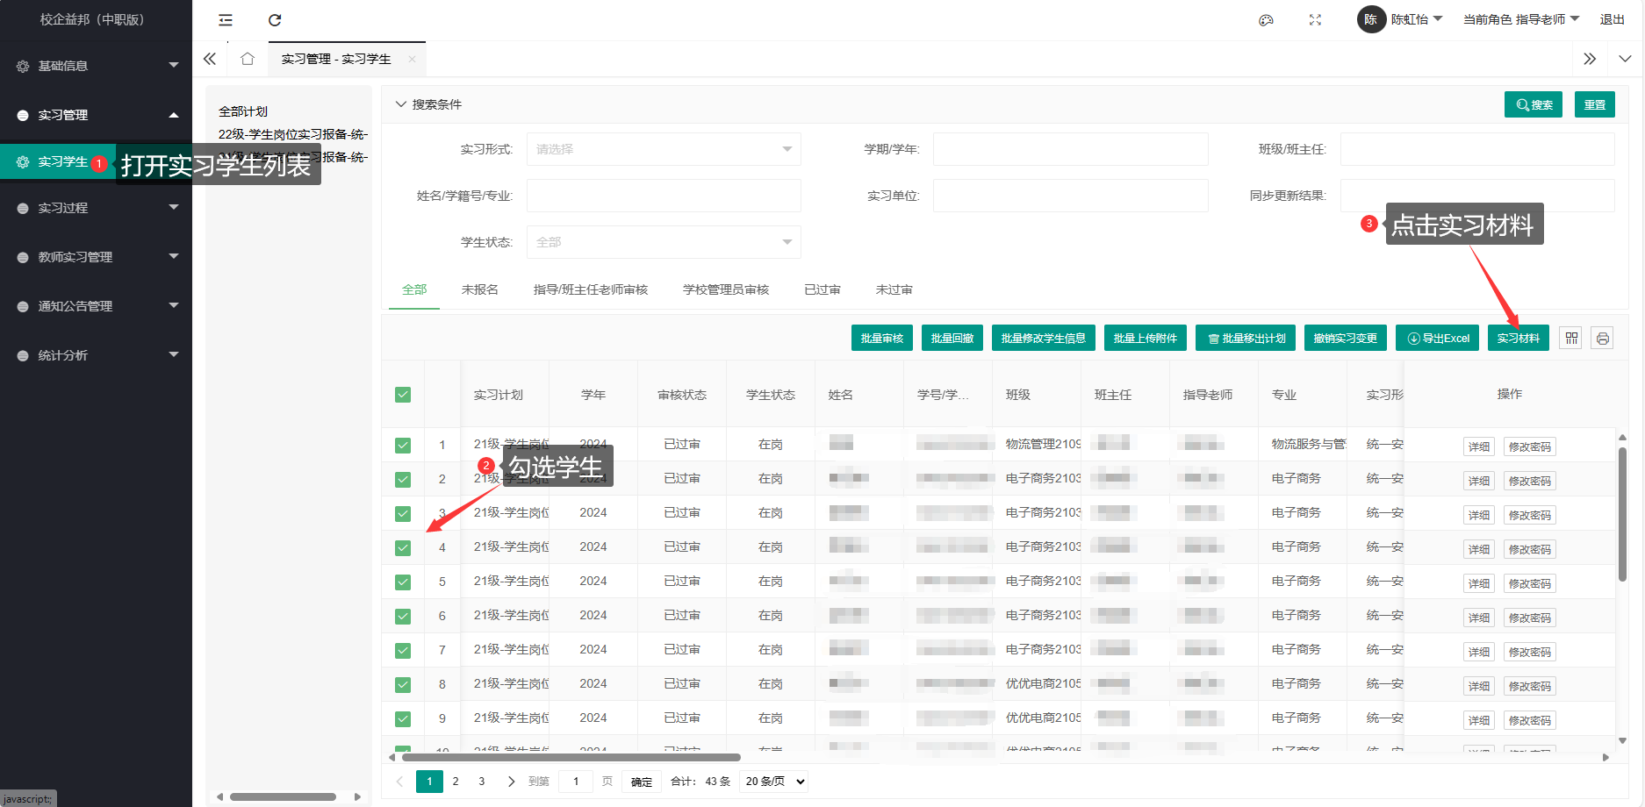
Task: Open the 实习形式 dropdown
Action: pos(663,149)
